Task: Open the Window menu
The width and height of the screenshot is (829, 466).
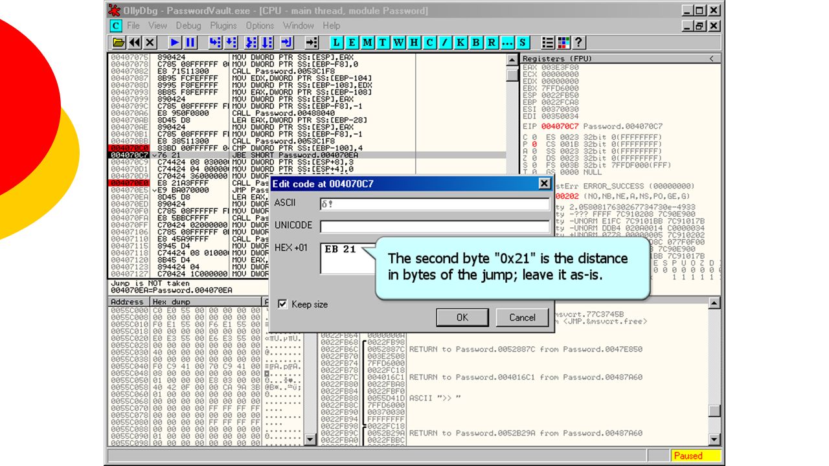Action: point(299,26)
